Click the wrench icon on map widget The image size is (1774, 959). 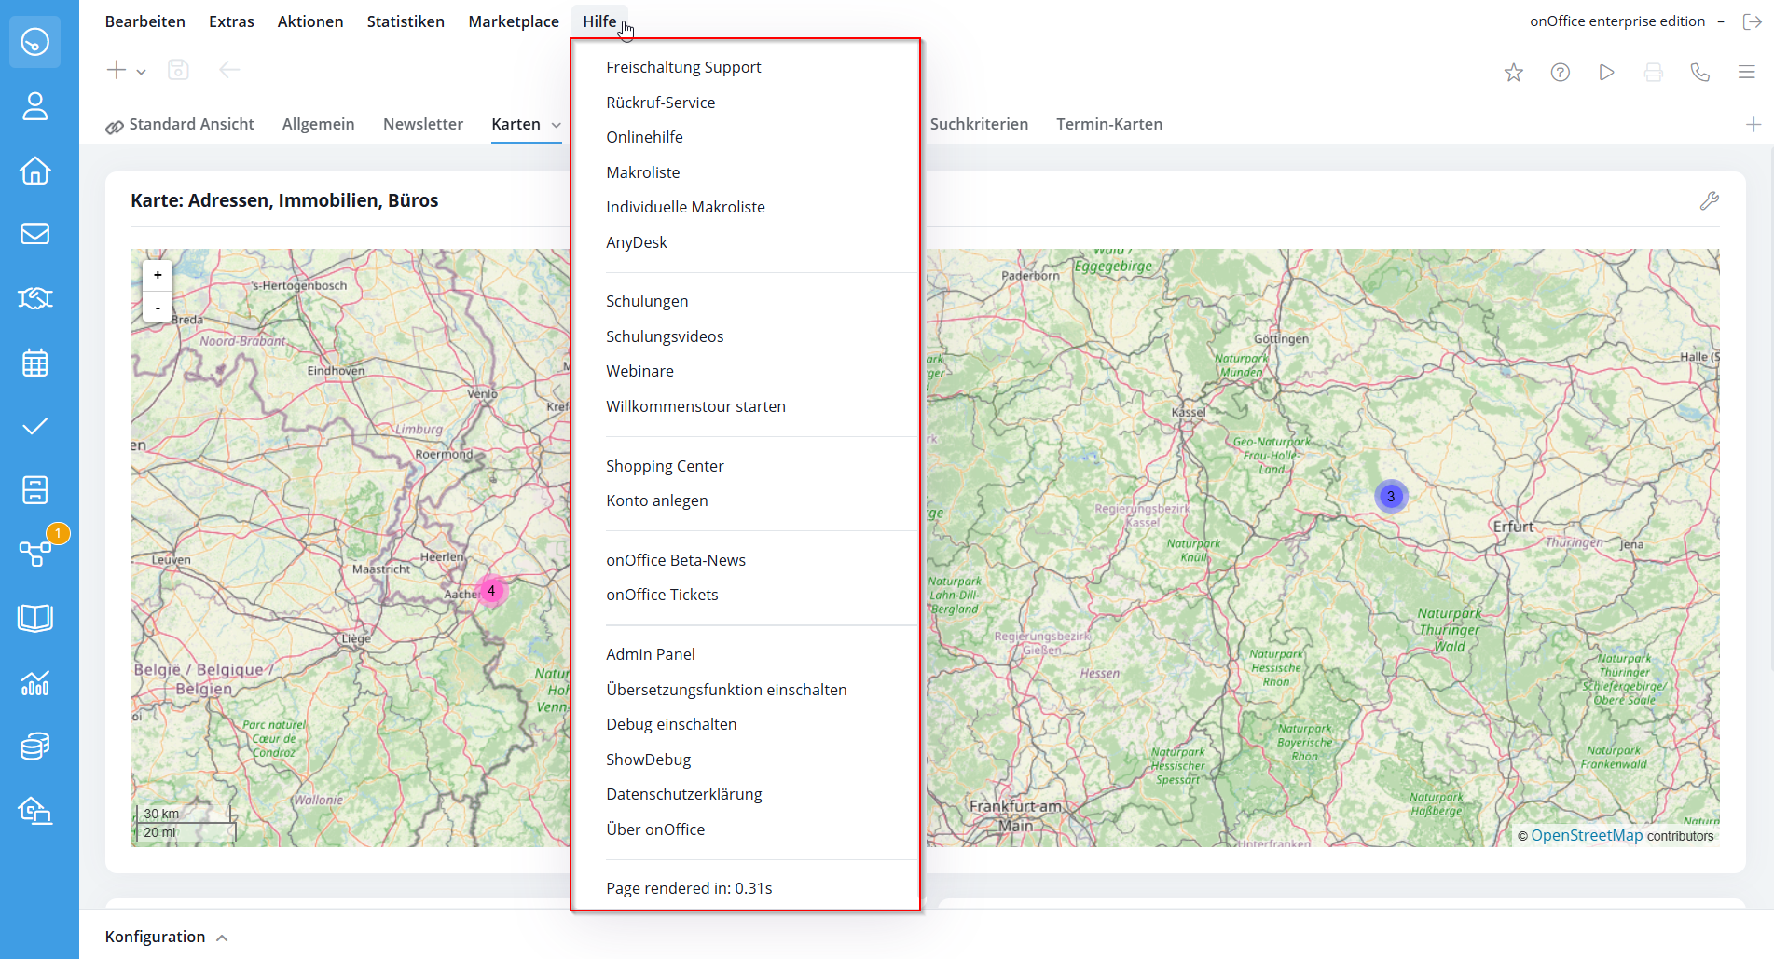pos(1709,200)
